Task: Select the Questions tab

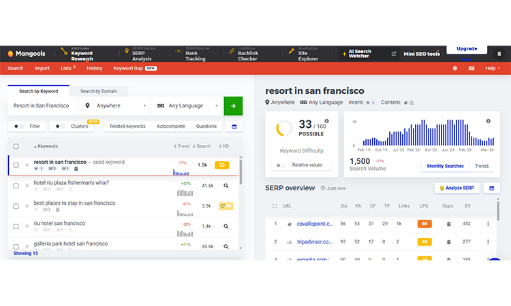Action: click(206, 126)
